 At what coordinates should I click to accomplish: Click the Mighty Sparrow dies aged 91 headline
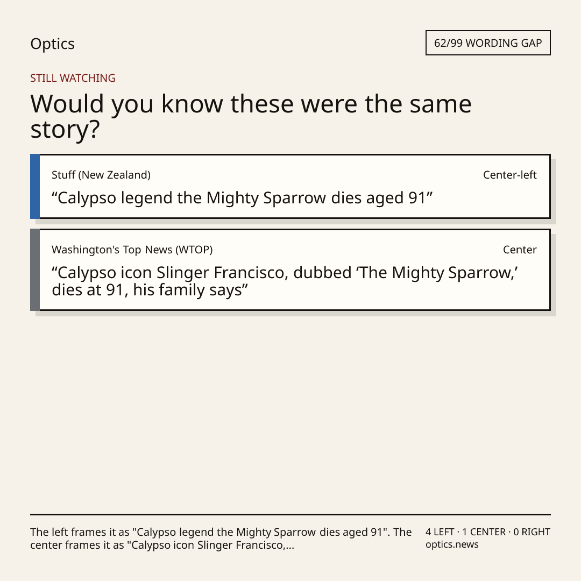(242, 198)
